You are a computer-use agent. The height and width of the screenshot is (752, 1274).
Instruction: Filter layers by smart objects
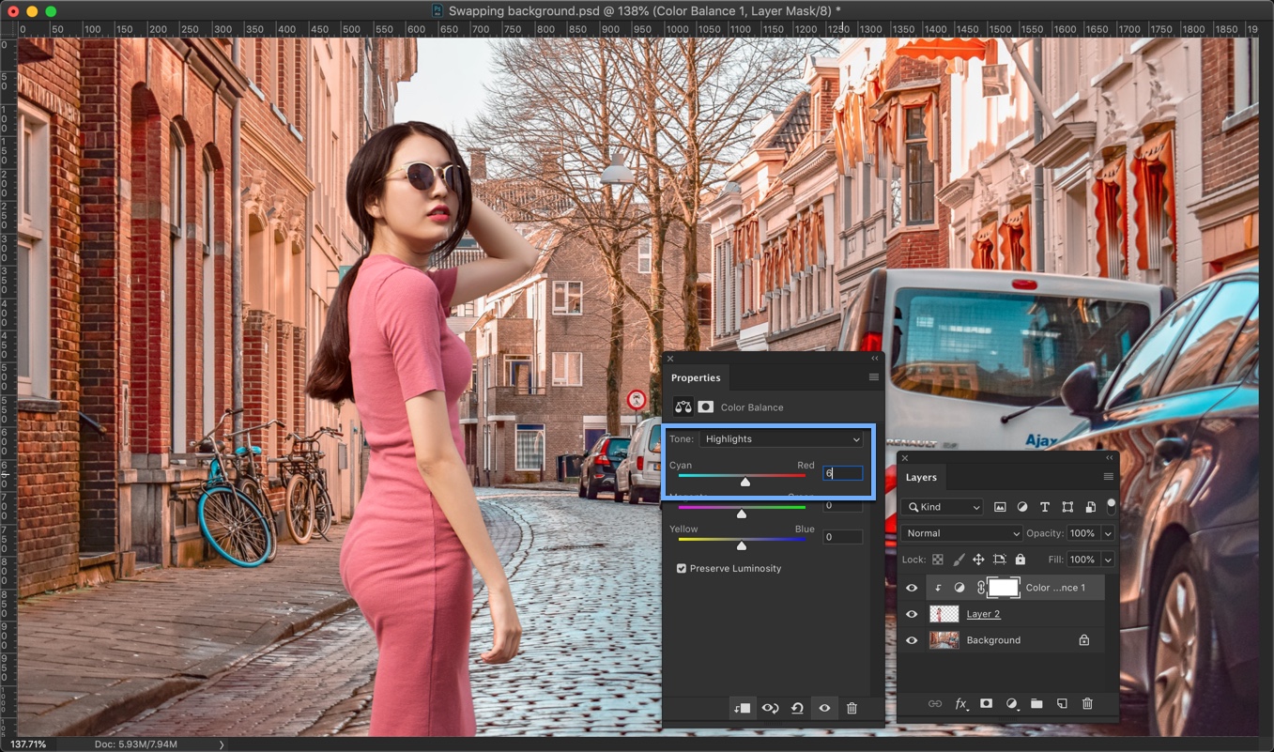point(1090,507)
